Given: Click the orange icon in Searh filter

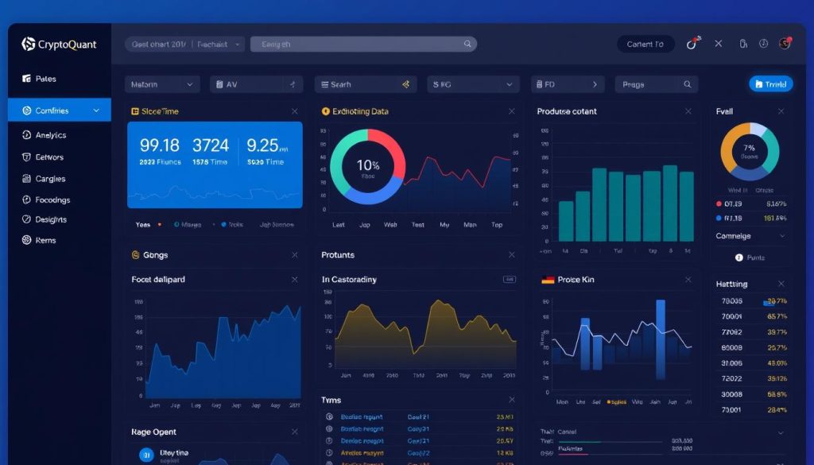Looking at the screenshot, I should point(406,84).
